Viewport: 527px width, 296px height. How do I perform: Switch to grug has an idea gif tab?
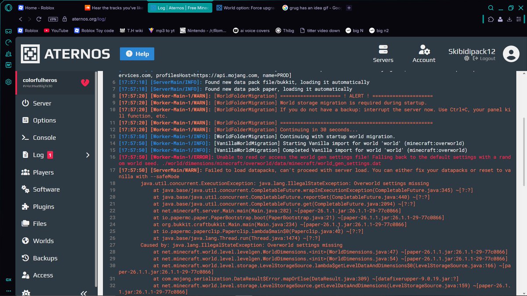pyautogui.click(x=312, y=8)
